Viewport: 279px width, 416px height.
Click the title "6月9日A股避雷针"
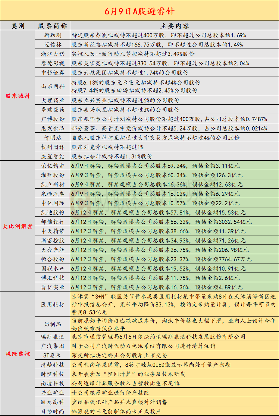pos(139,11)
